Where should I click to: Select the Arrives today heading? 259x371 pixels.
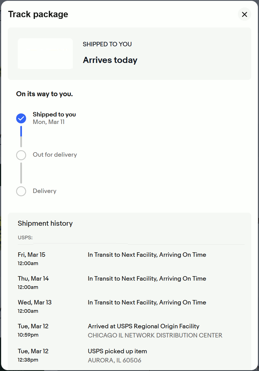pyautogui.click(x=110, y=60)
